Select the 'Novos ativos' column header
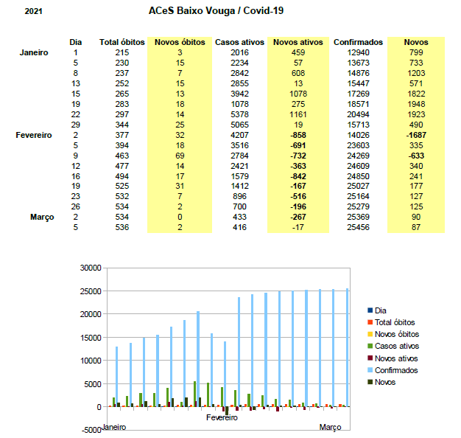 (x=298, y=42)
